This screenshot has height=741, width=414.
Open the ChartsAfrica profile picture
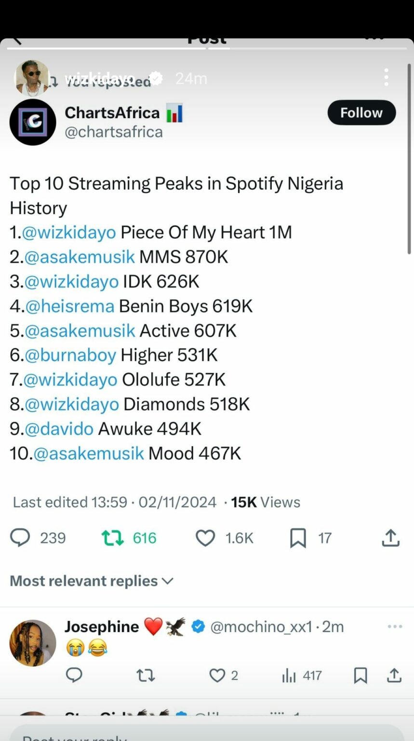pos(33,123)
